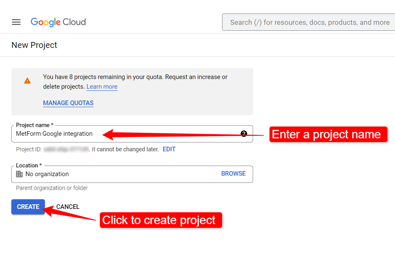Click the Location field label
This screenshot has height=256, width=395.
(29, 166)
